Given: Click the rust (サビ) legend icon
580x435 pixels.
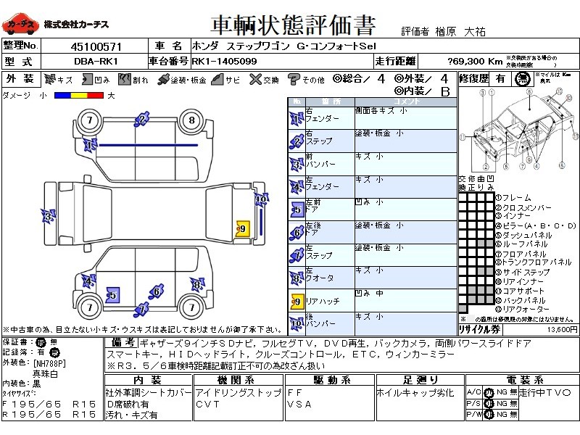Looking at the screenshot, I should coord(216,80).
